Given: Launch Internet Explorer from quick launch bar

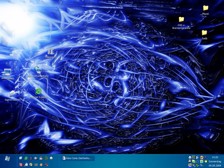Looking at the screenshot, I should point(26,158).
